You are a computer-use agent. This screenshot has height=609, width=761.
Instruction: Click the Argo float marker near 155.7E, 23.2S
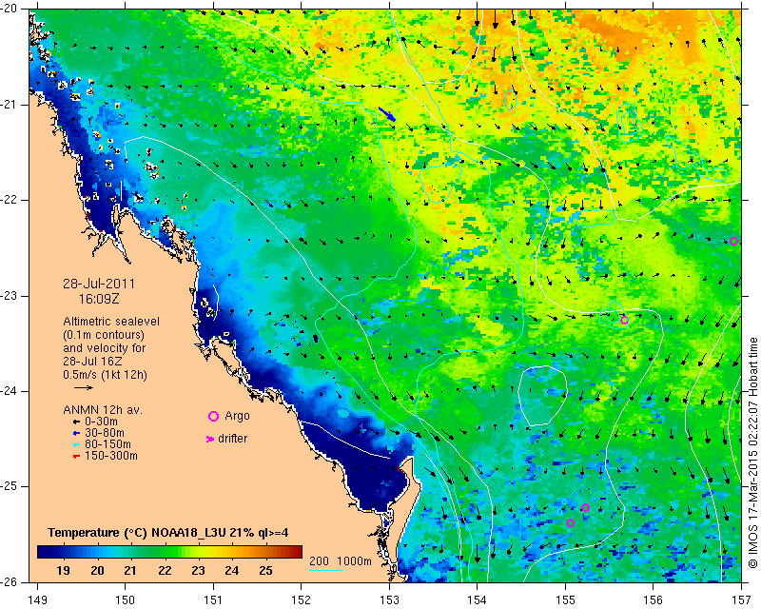point(624,320)
